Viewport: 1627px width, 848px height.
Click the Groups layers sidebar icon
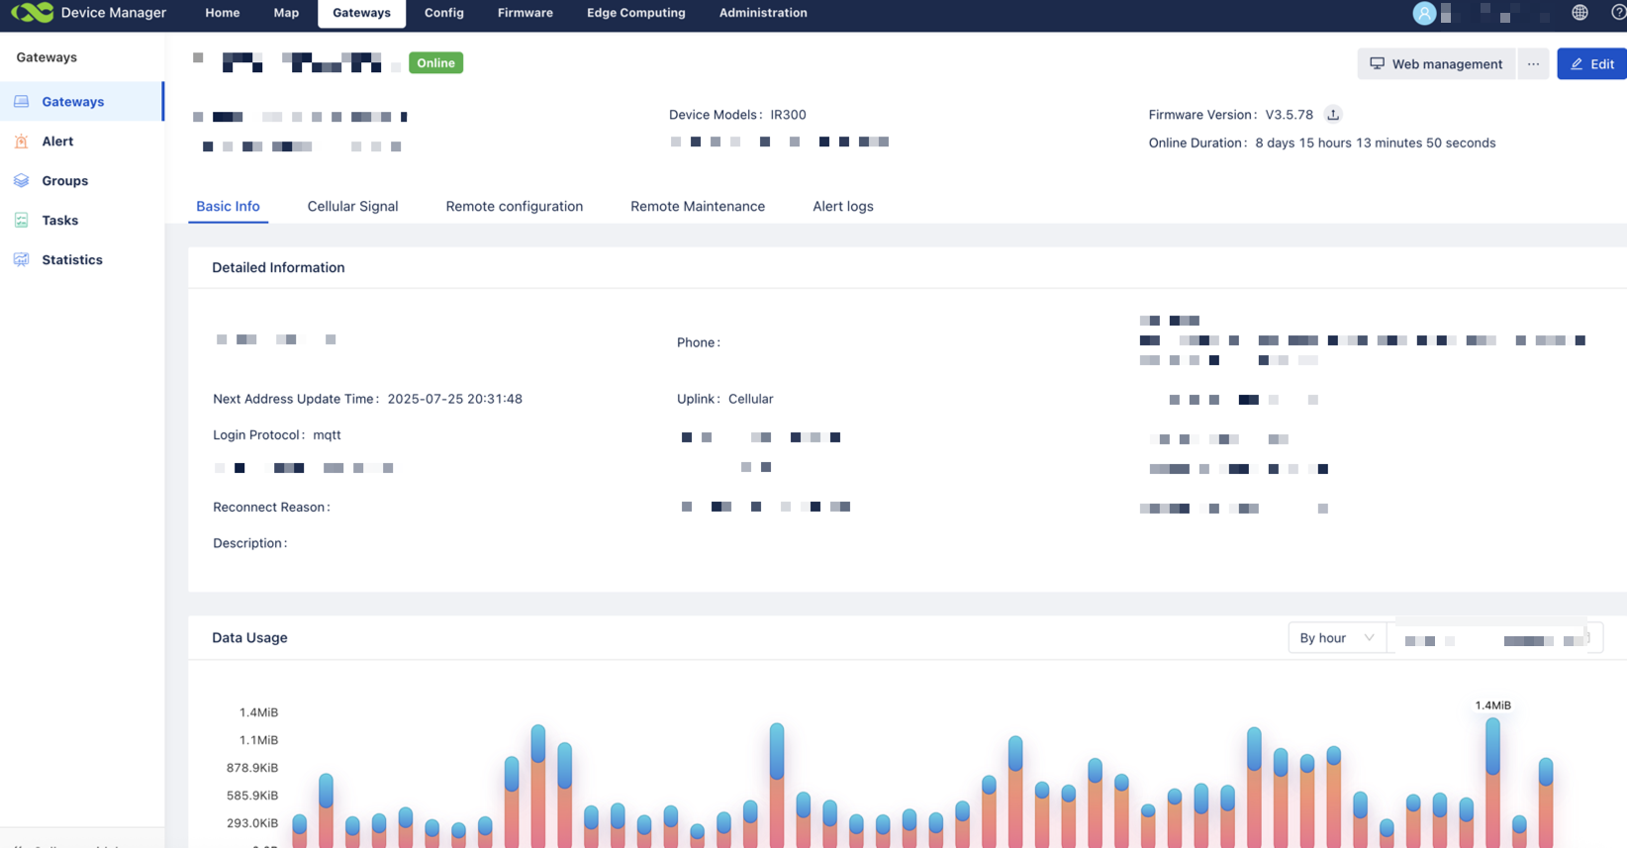click(x=22, y=180)
